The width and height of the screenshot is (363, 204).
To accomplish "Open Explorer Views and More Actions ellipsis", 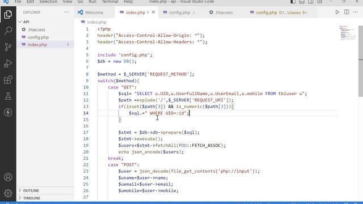I will (66, 12).
